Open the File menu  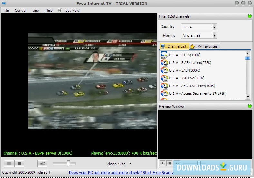[x=6, y=10]
